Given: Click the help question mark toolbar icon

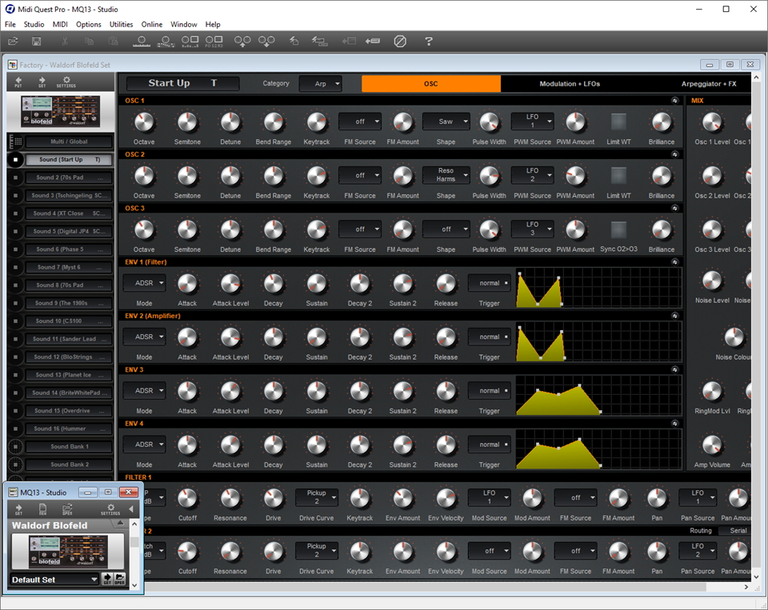Looking at the screenshot, I should 428,41.
